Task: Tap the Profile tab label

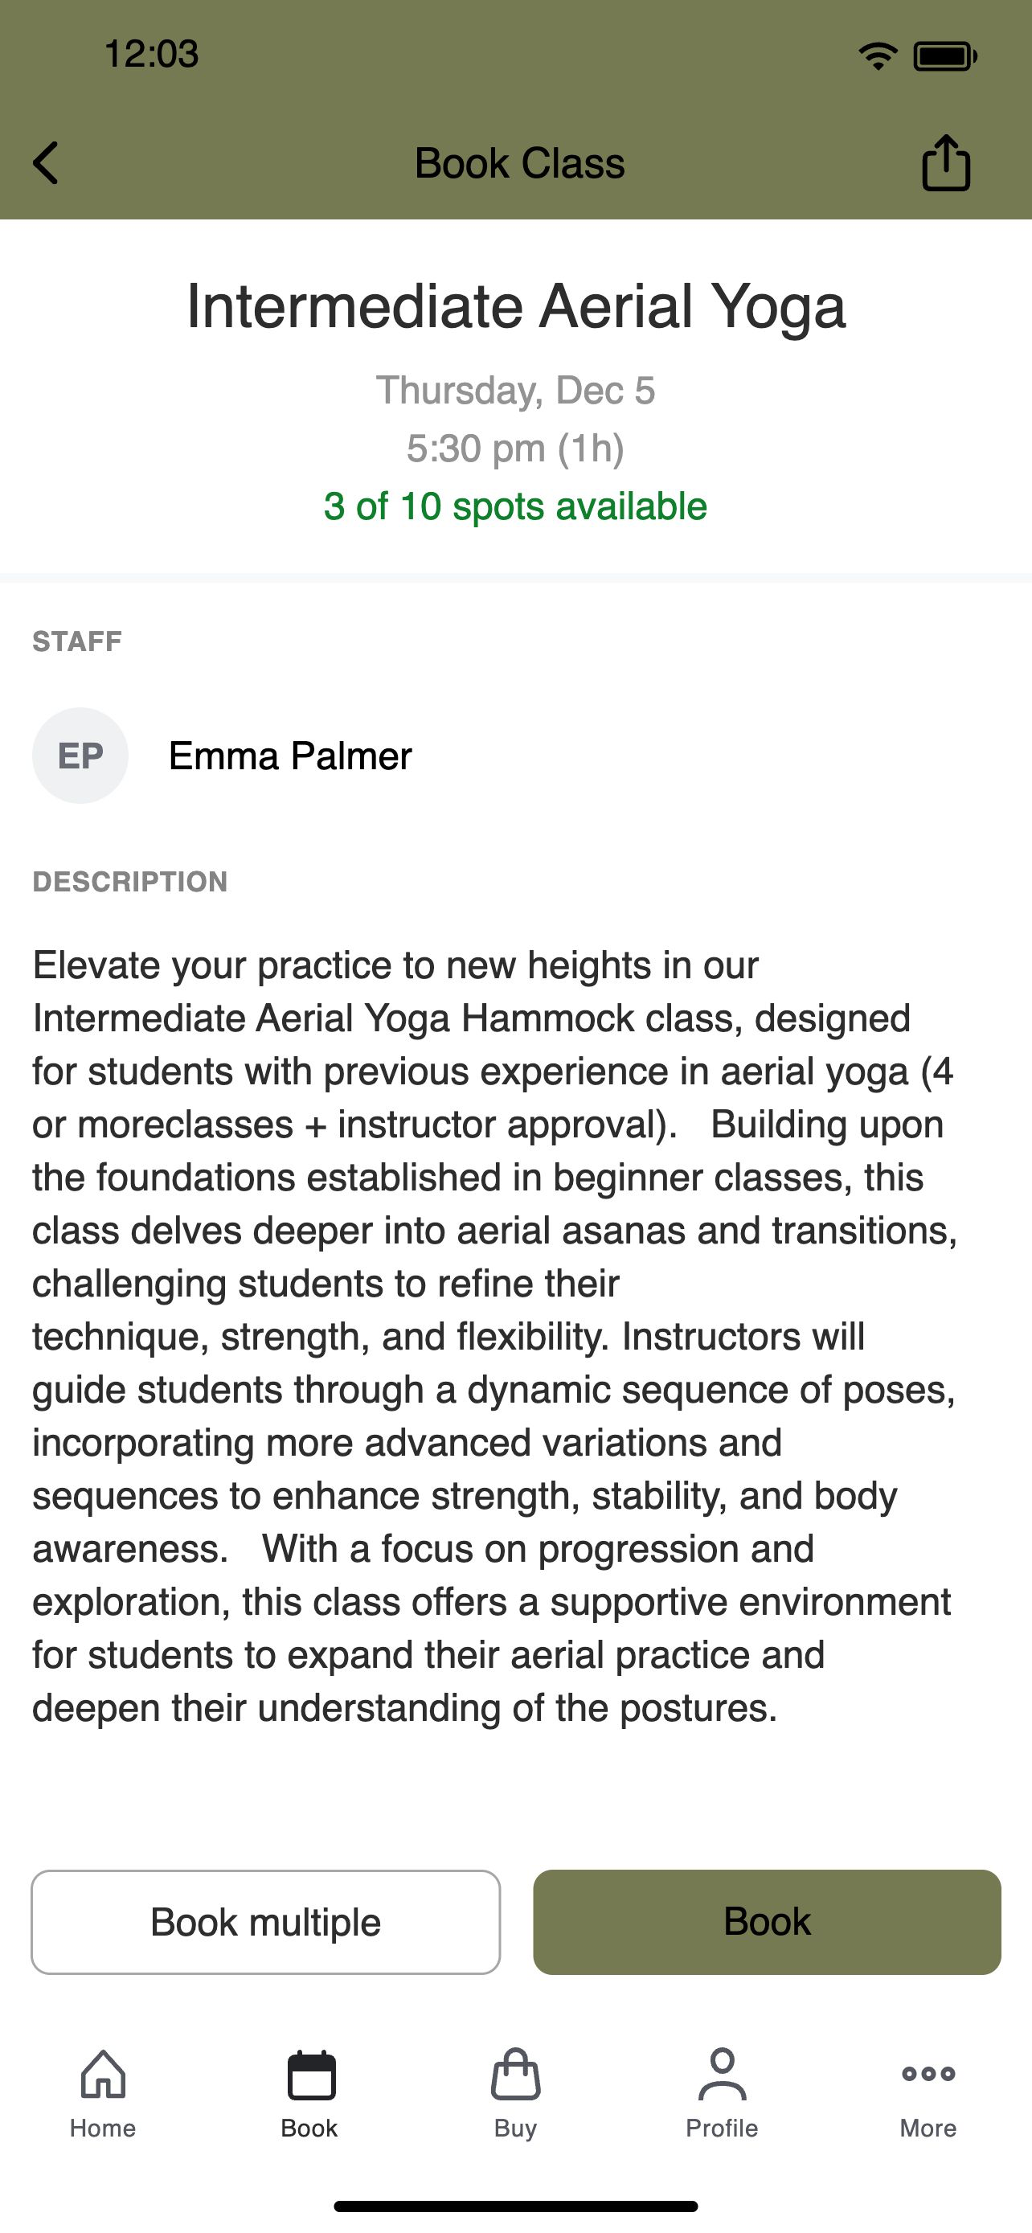Action: point(722,2129)
